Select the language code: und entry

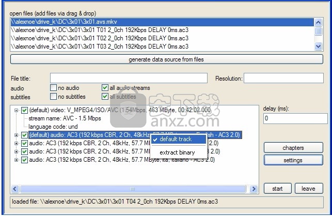pos(53,127)
